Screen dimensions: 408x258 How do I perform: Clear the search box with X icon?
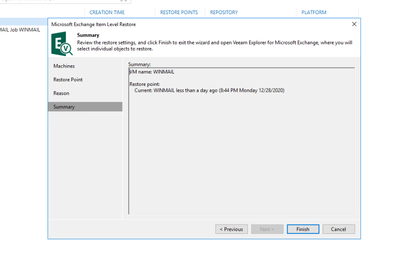coord(123,1)
